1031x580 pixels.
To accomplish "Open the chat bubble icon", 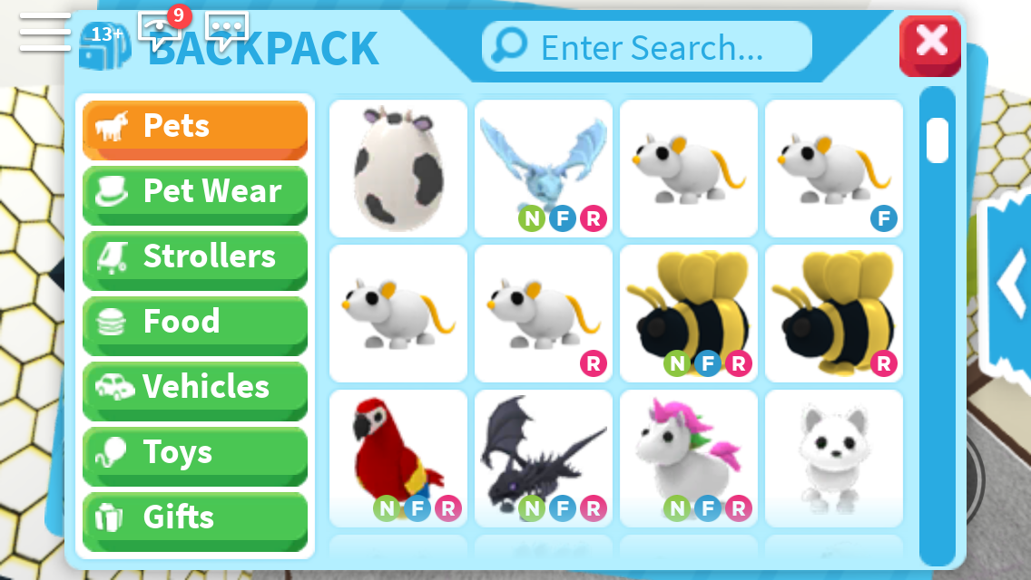I will [x=227, y=30].
